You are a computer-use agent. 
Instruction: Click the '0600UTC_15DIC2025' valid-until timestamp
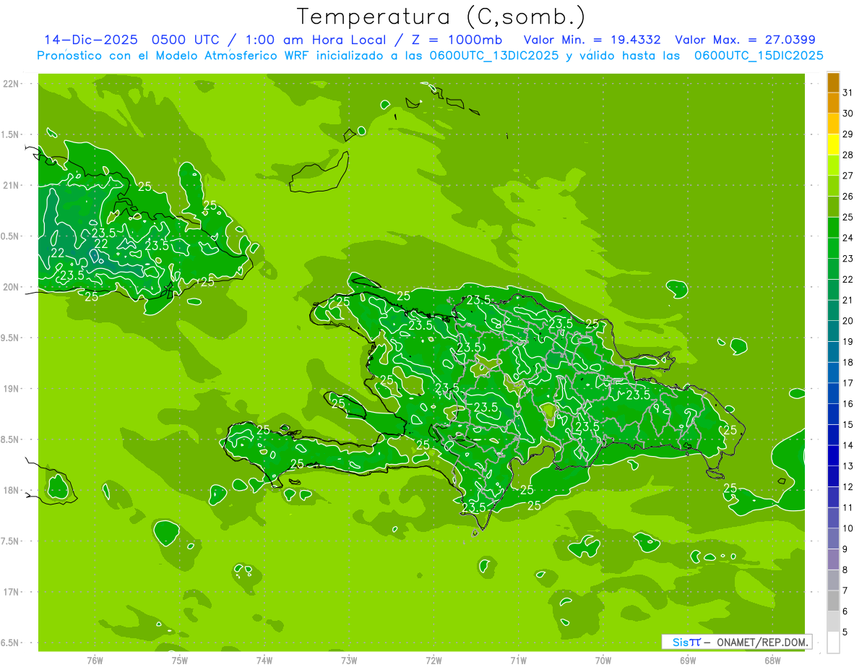759,56
